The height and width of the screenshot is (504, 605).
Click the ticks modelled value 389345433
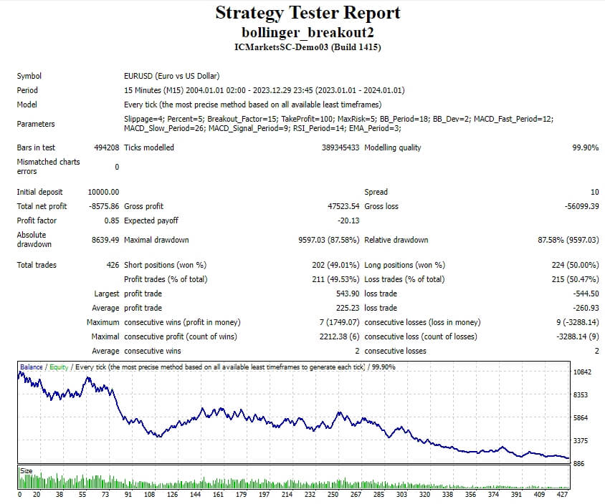pos(340,147)
